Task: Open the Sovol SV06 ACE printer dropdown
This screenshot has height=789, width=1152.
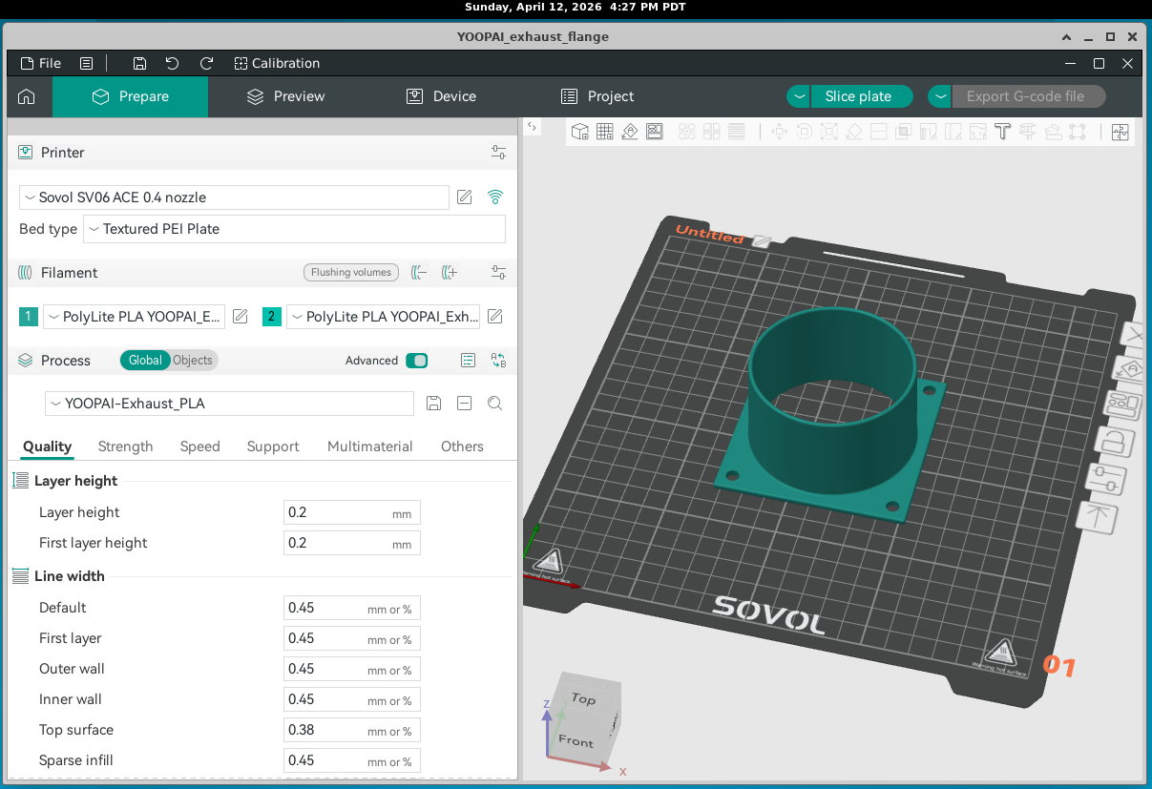Action: pyautogui.click(x=234, y=197)
